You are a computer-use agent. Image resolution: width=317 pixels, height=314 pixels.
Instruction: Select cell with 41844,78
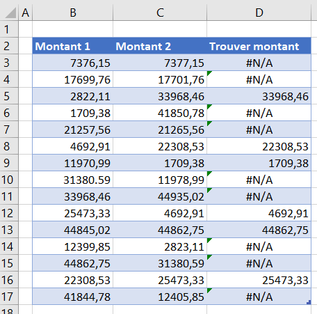[73, 297]
